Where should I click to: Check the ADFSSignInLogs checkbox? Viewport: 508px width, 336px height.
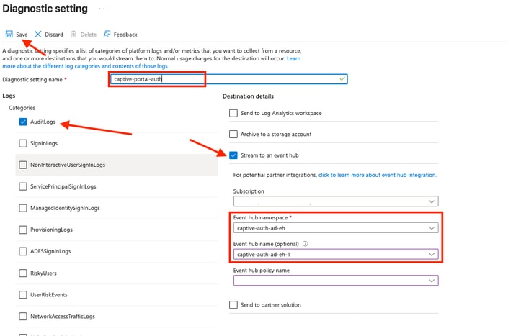[23, 251]
